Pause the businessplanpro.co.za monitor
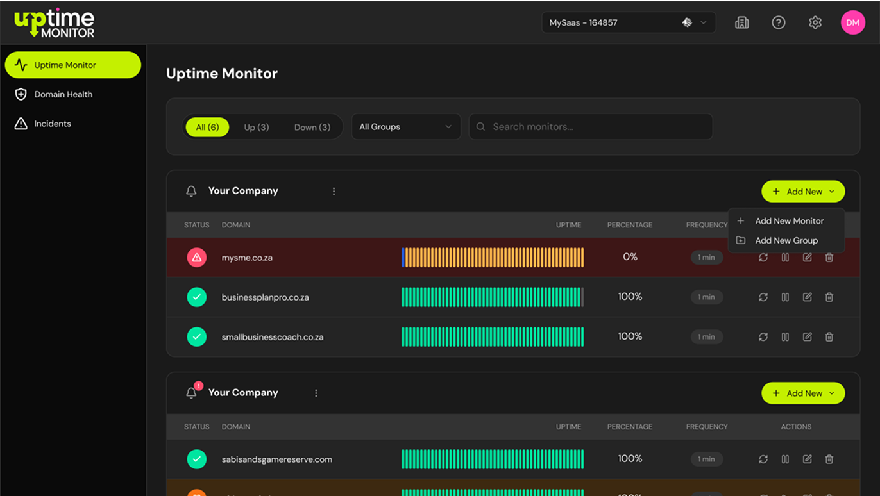The height and width of the screenshot is (496, 880). pyautogui.click(x=785, y=297)
